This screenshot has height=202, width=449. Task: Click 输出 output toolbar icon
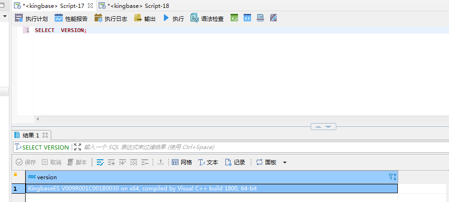click(144, 19)
